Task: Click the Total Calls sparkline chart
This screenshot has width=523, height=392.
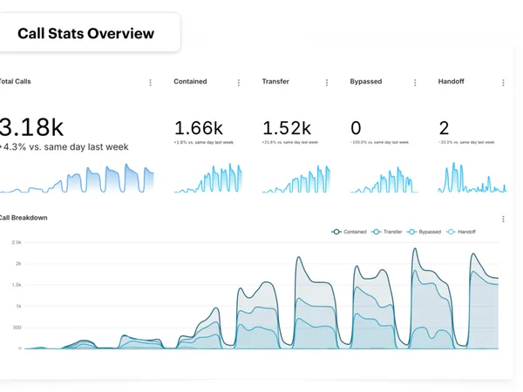Action: (x=78, y=179)
